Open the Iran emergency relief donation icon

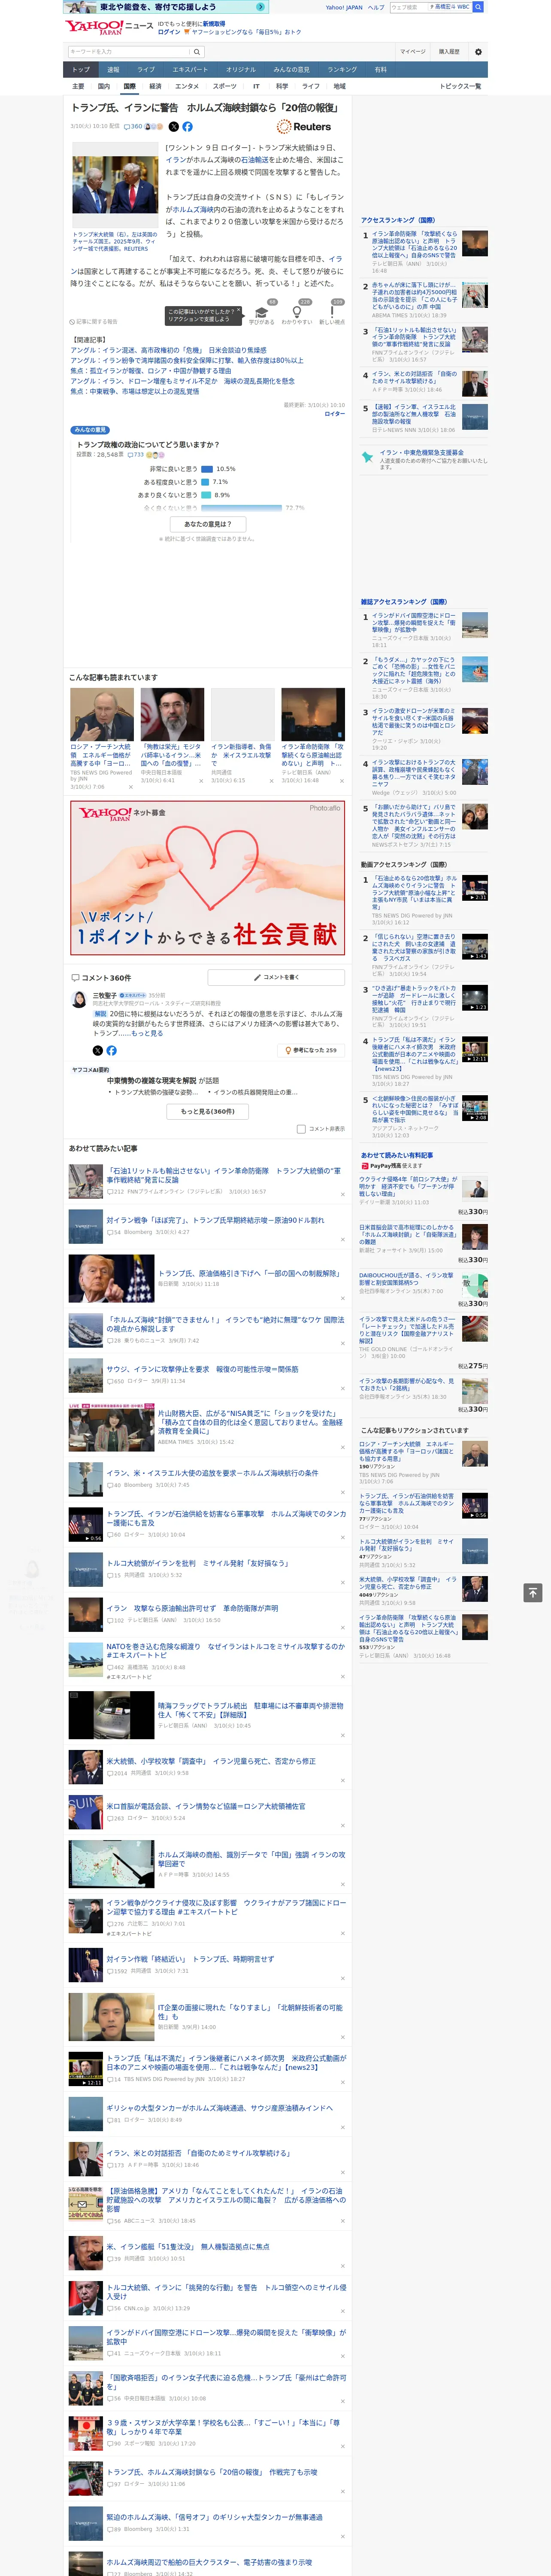pyautogui.click(x=367, y=457)
